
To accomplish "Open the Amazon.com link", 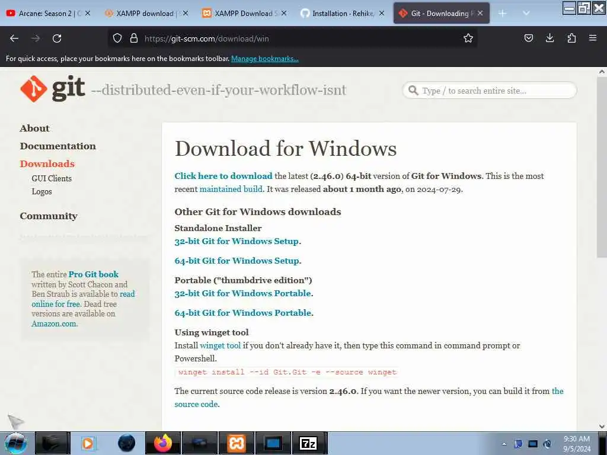I will tap(54, 324).
